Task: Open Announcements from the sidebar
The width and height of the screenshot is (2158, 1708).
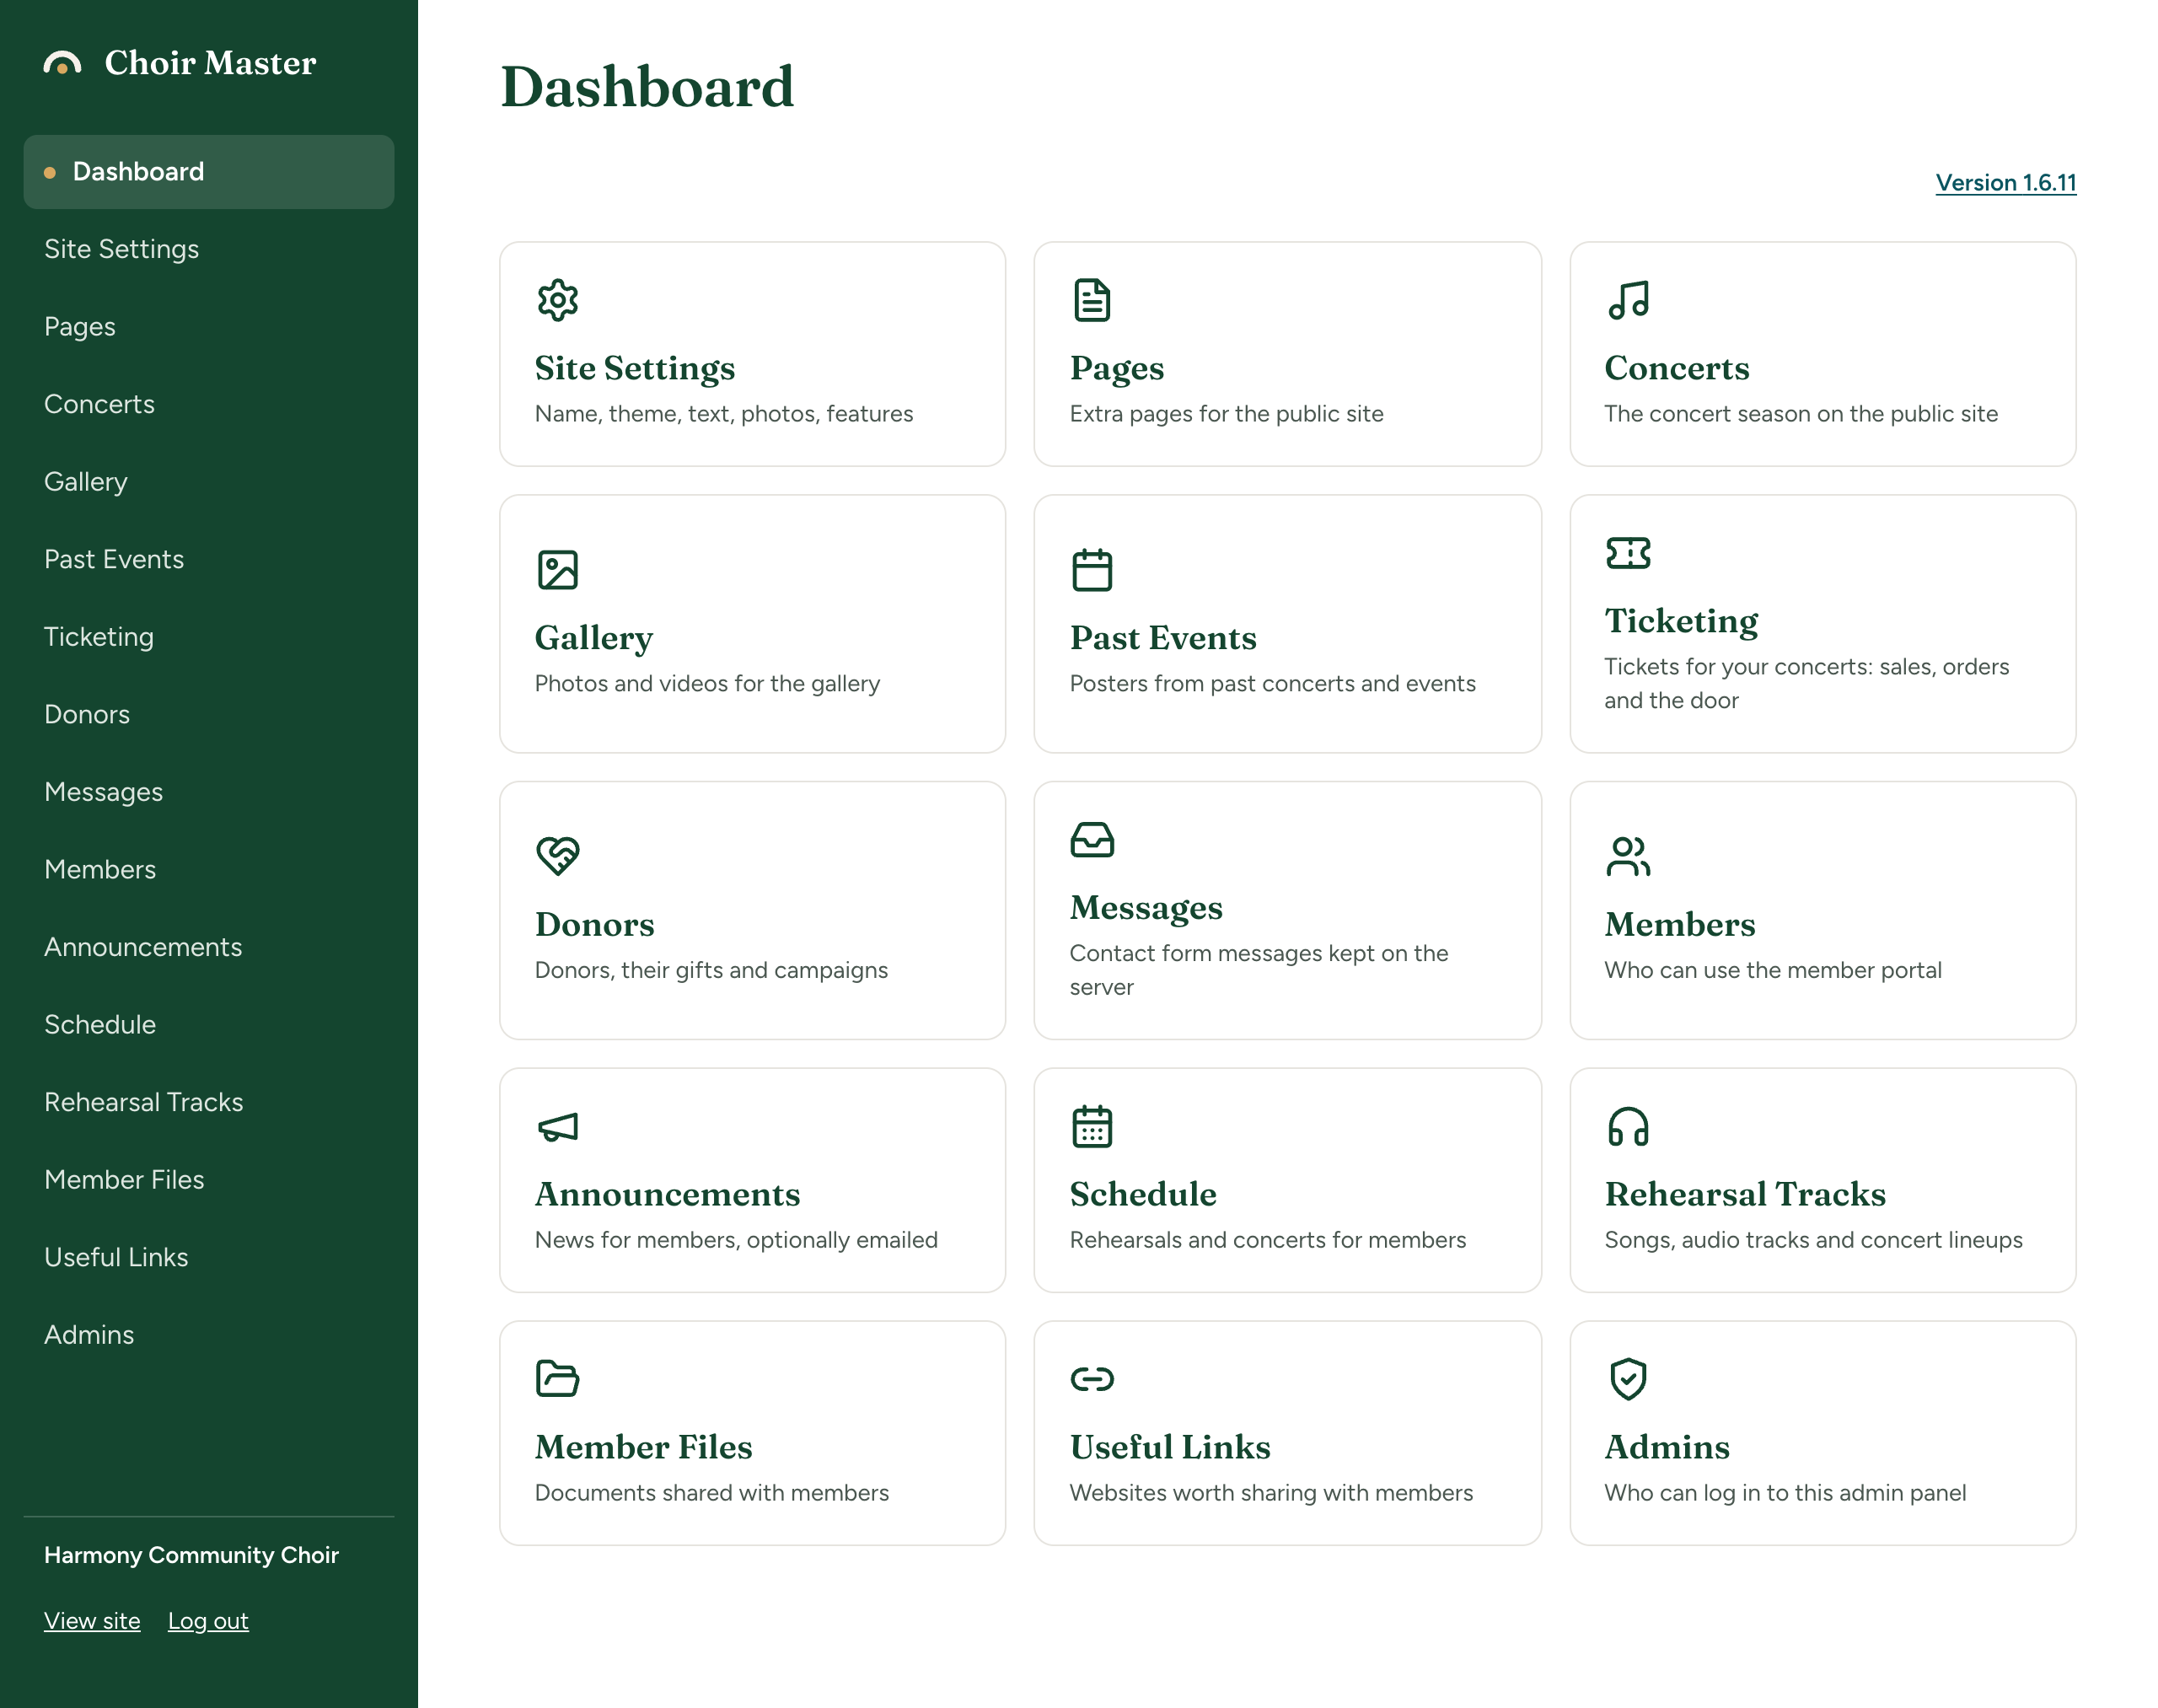Action: click(x=208, y=947)
